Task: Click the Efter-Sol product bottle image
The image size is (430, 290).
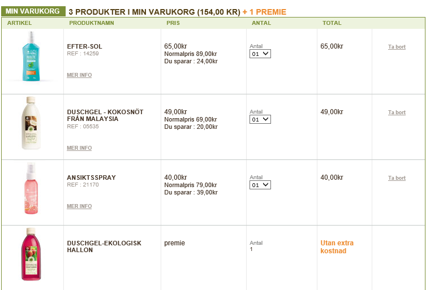Action: 31,56
